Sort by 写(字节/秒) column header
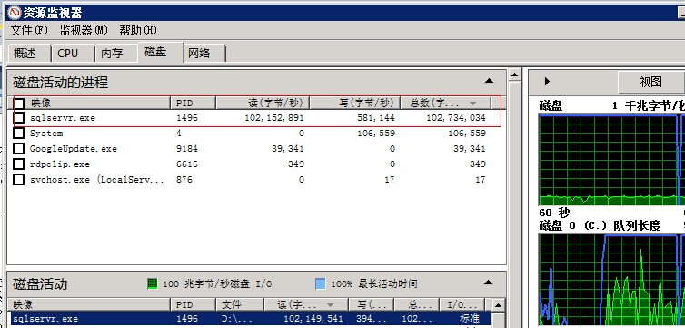This screenshot has width=685, height=328. [354, 103]
